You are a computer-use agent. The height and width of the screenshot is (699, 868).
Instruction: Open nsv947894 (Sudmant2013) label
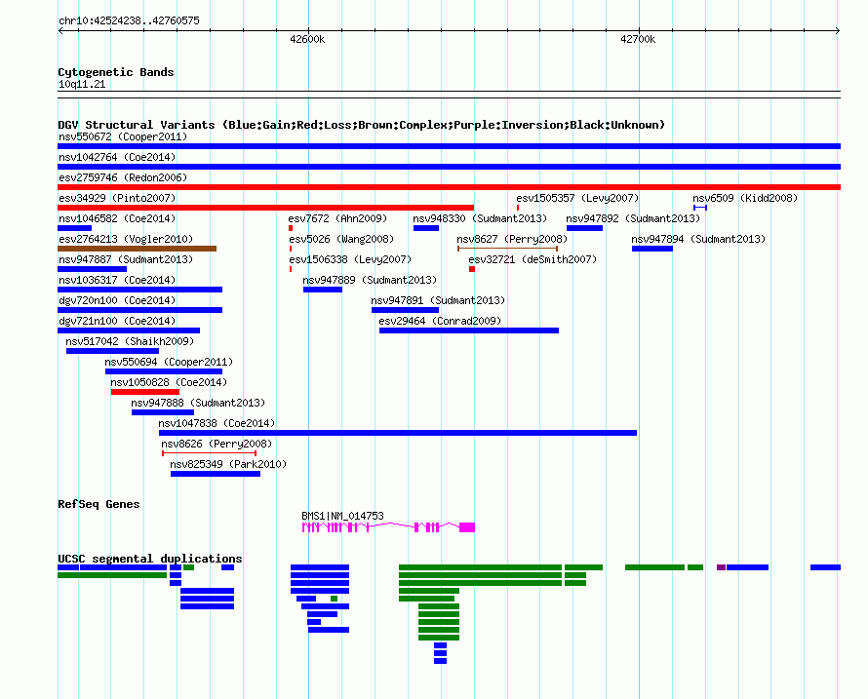pyautogui.click(x=698, y=239)
